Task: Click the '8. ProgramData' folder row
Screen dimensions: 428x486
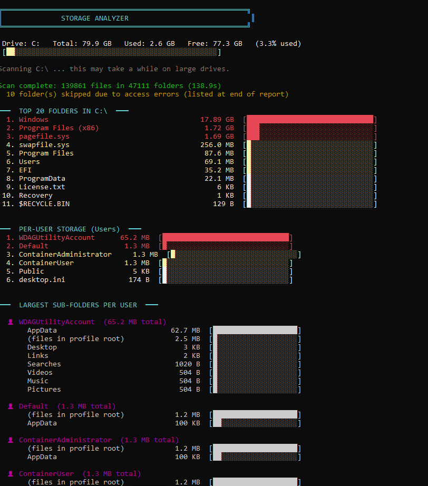Action: pyautogui.click(x=189, y=179)
